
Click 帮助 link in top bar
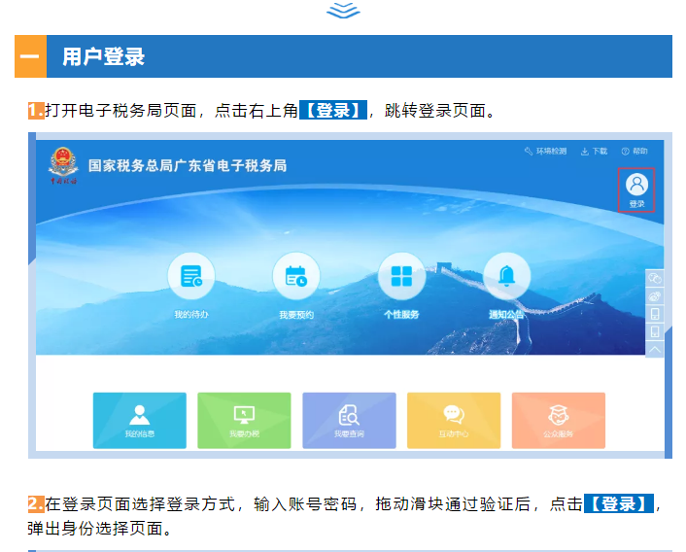tap(635, 152)
